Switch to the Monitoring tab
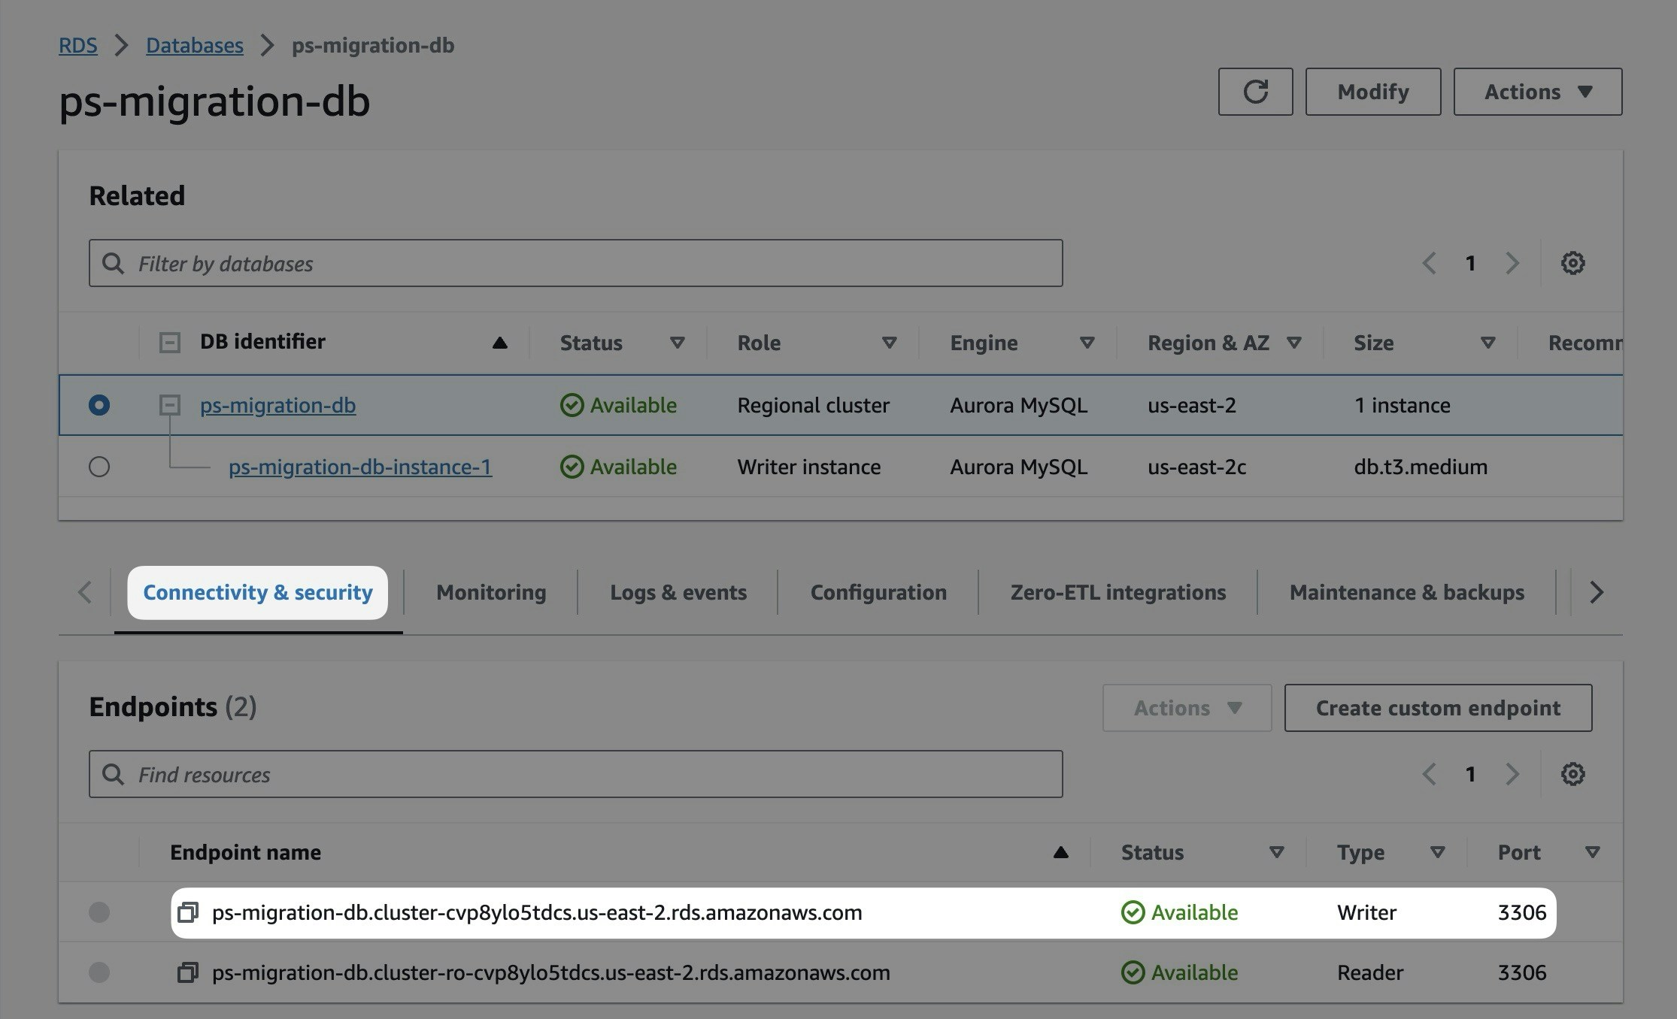1677x1019 pixels. (491, 592)
